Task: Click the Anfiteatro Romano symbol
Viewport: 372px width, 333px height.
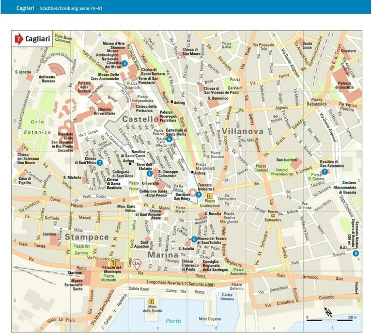Action: [56, 70]
